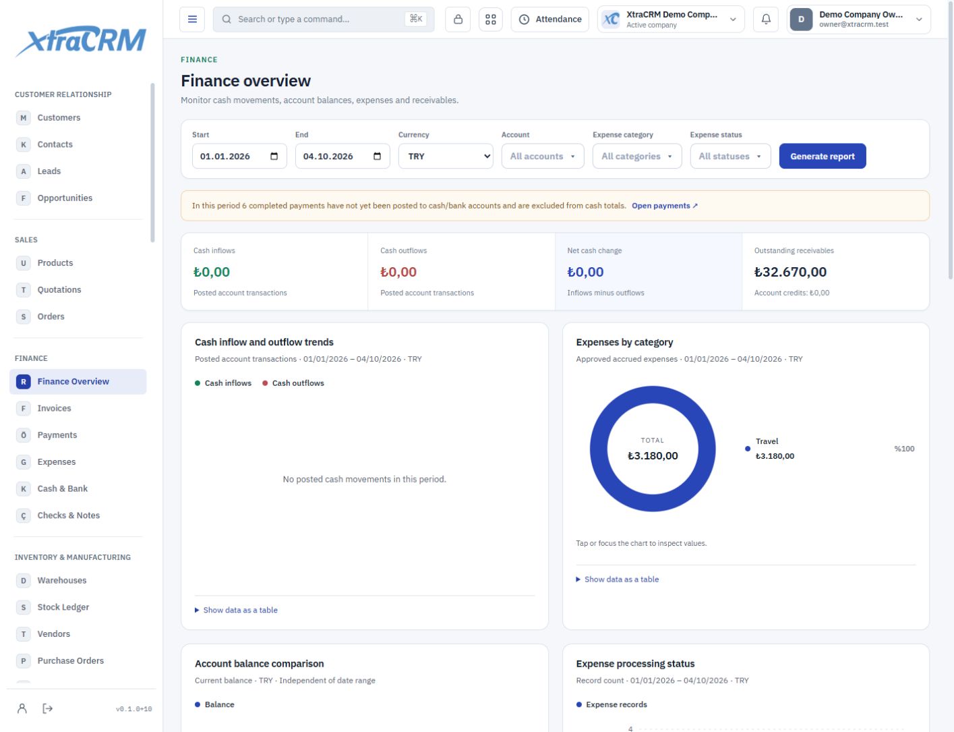Toggle Balance legend series
Image resolution: width=954 pixels, height=732 pixels.
click(214, 704)
